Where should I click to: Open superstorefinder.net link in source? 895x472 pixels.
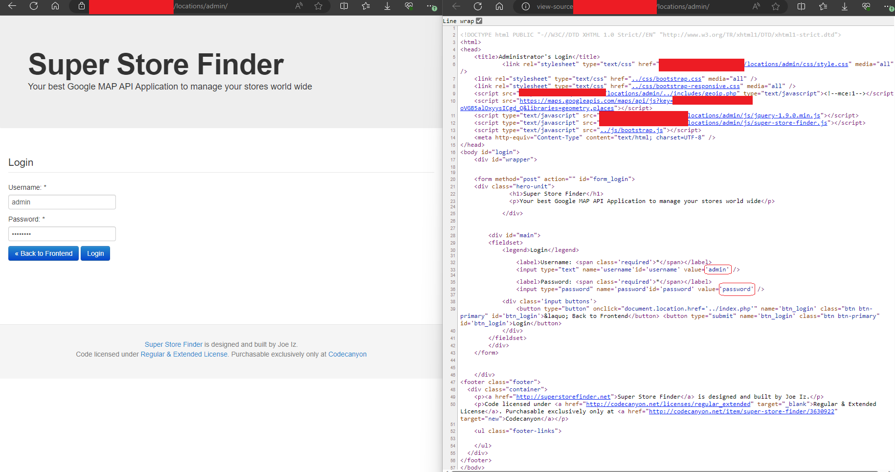coord(563,397)
